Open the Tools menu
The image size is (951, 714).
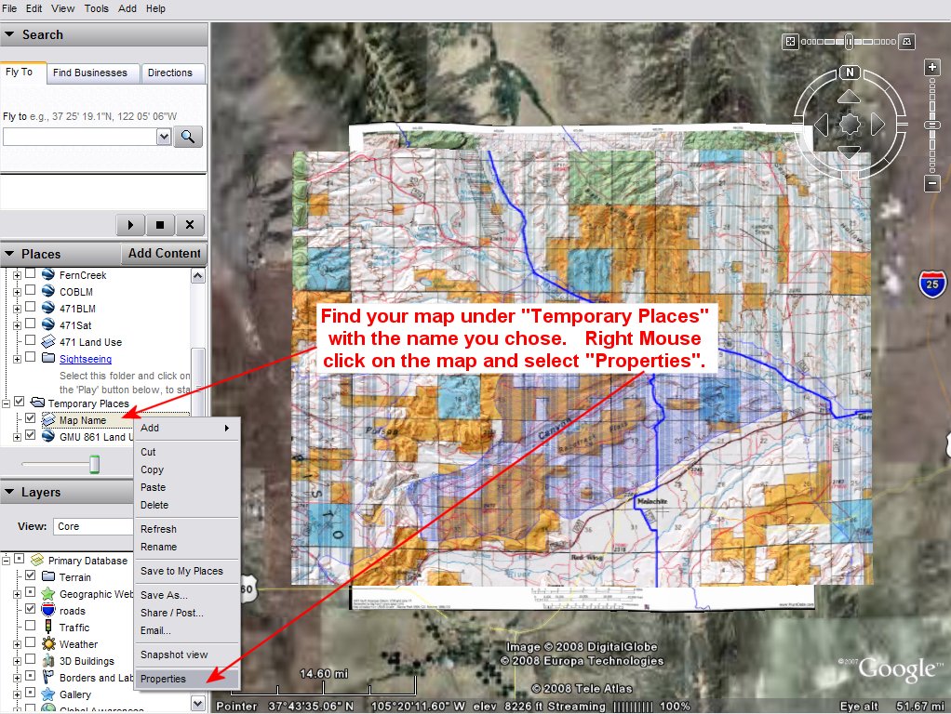click(97, 8)
